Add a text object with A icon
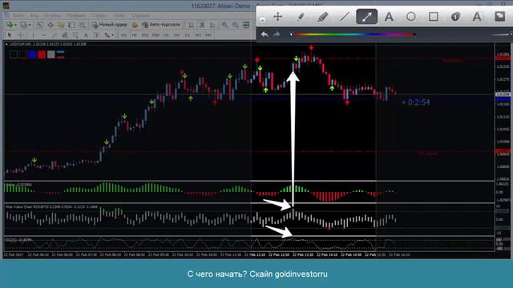The height and width of the screenshot is (288, 513). pos(86,35)
